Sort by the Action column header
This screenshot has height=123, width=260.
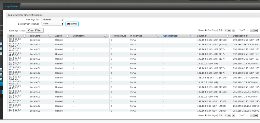click(x=59, y=36)
